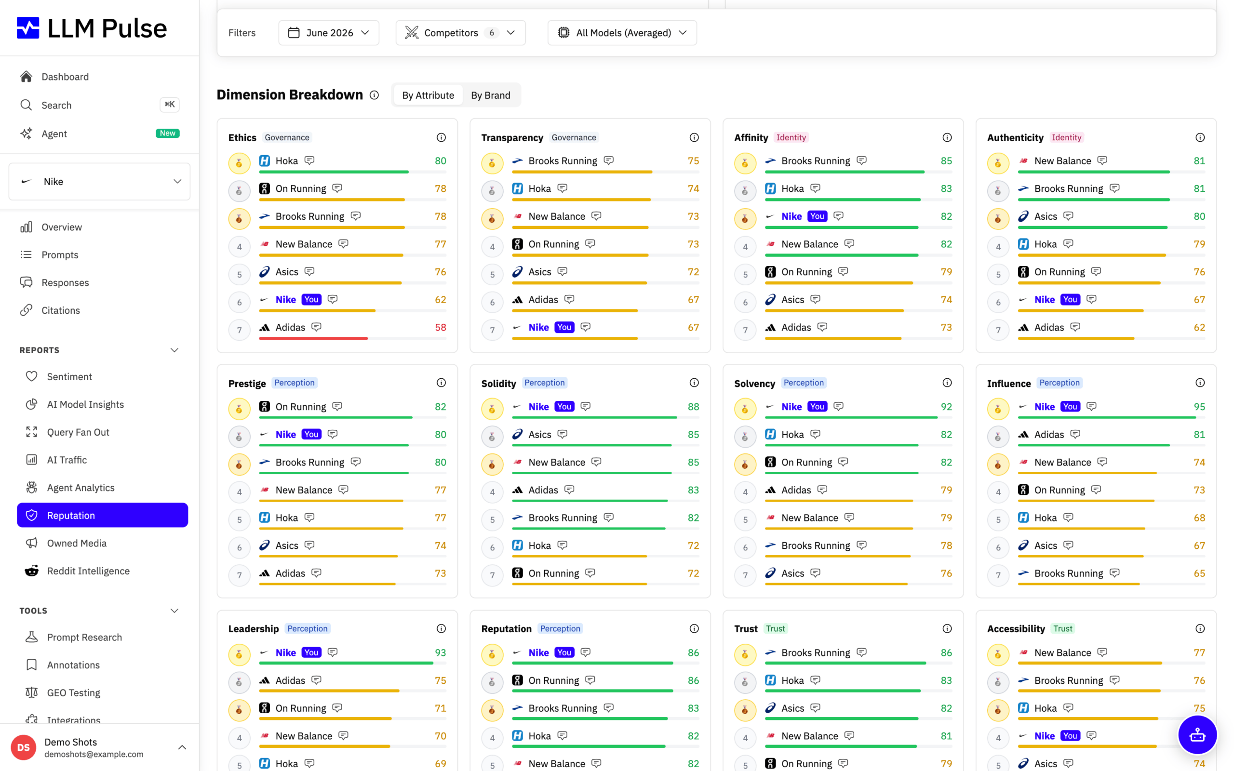The width and height of the screenshot is (1234, 771).
Task: Click Nike's score bar in Solvency
Action: 858,418
